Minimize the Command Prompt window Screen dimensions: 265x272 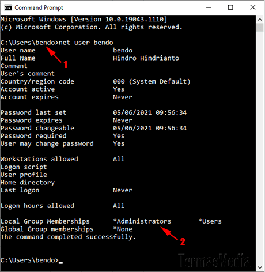point(209,7)
